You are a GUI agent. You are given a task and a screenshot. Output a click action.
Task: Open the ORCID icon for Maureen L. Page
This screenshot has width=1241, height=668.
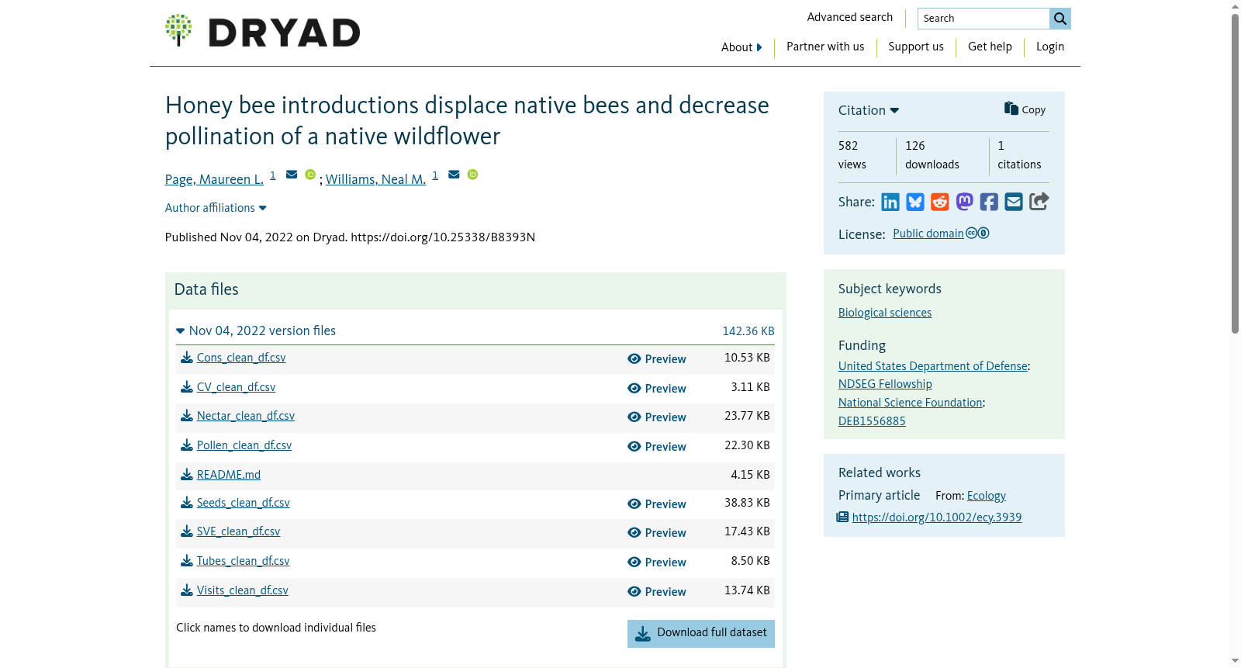(310, 175)
